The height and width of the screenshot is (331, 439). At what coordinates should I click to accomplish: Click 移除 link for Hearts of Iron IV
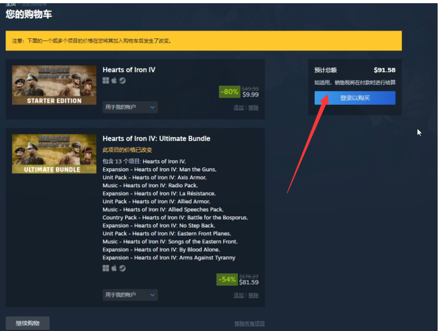(253, 107)
